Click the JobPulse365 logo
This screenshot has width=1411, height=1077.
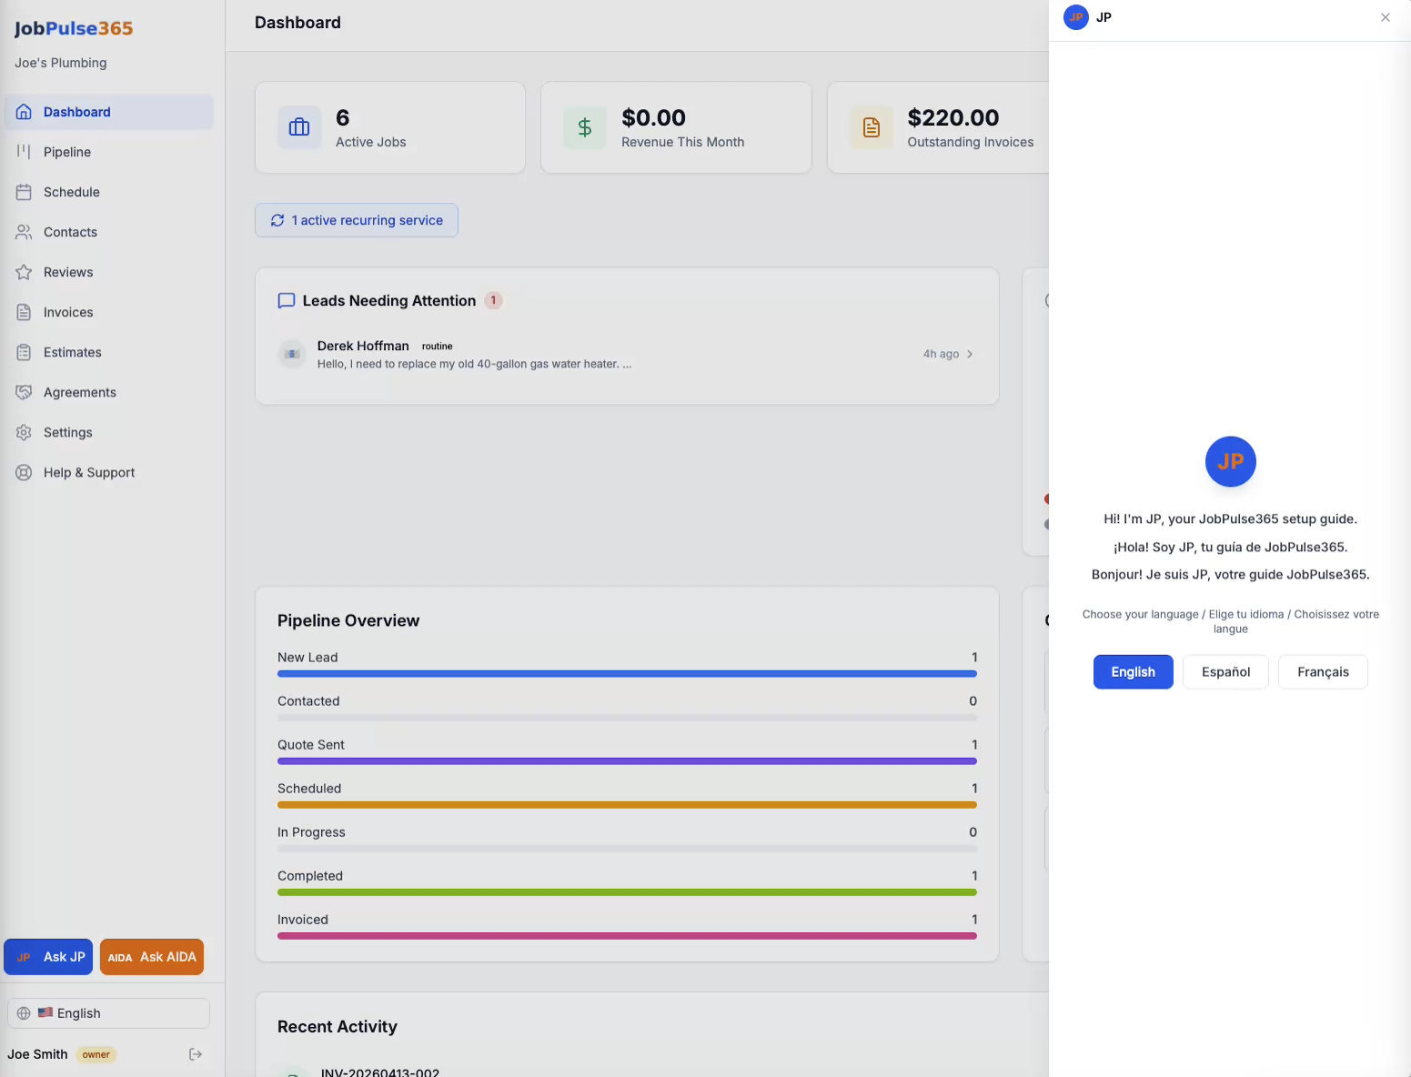pos(74,28)
